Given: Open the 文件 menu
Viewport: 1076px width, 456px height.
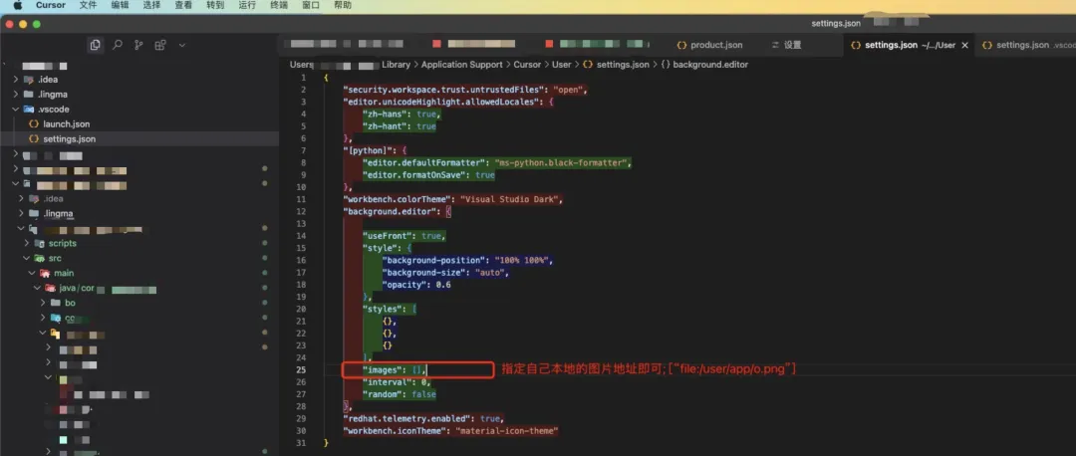Looking at the screenshot, I should 89,5.
